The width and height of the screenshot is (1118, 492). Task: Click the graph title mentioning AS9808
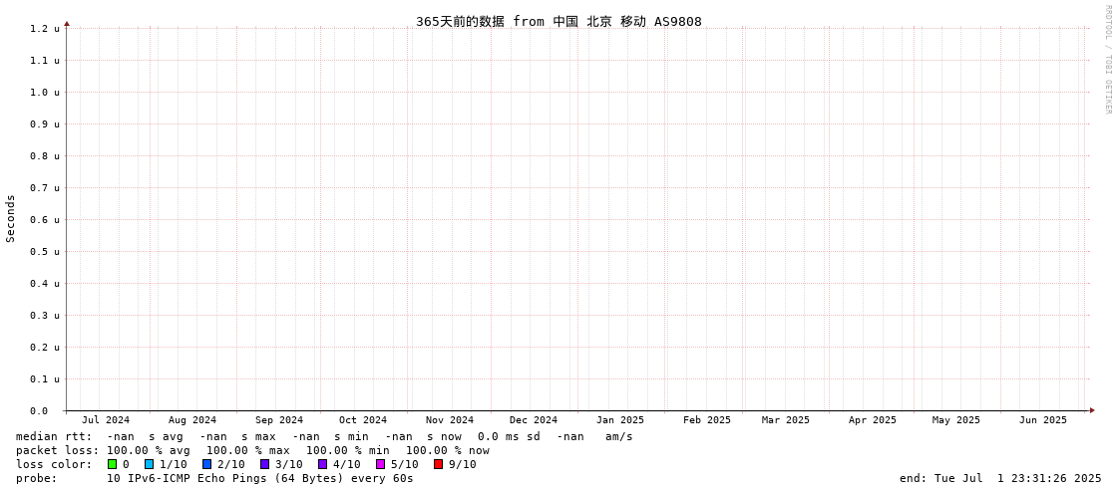tap(559, 21)
